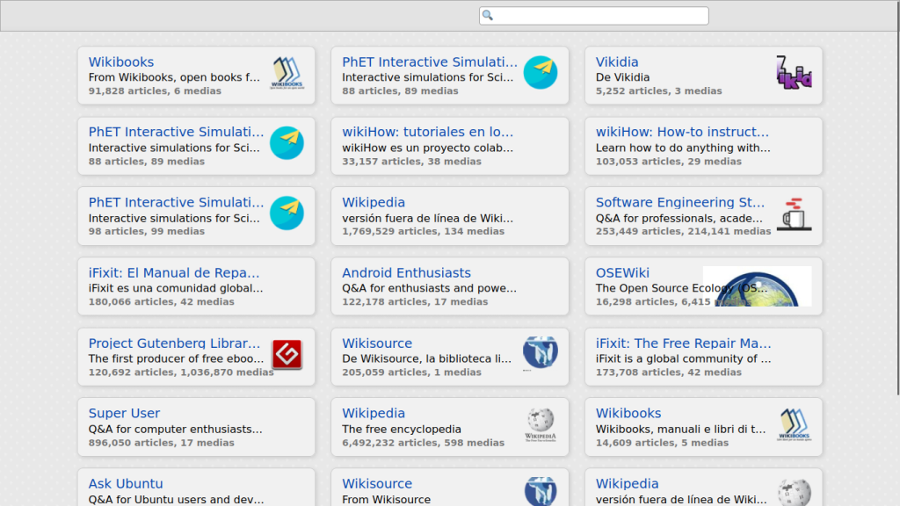Click text '5,252 articles, 3 medias'
This screenshot has width=900, height=506.
[659, 91]
